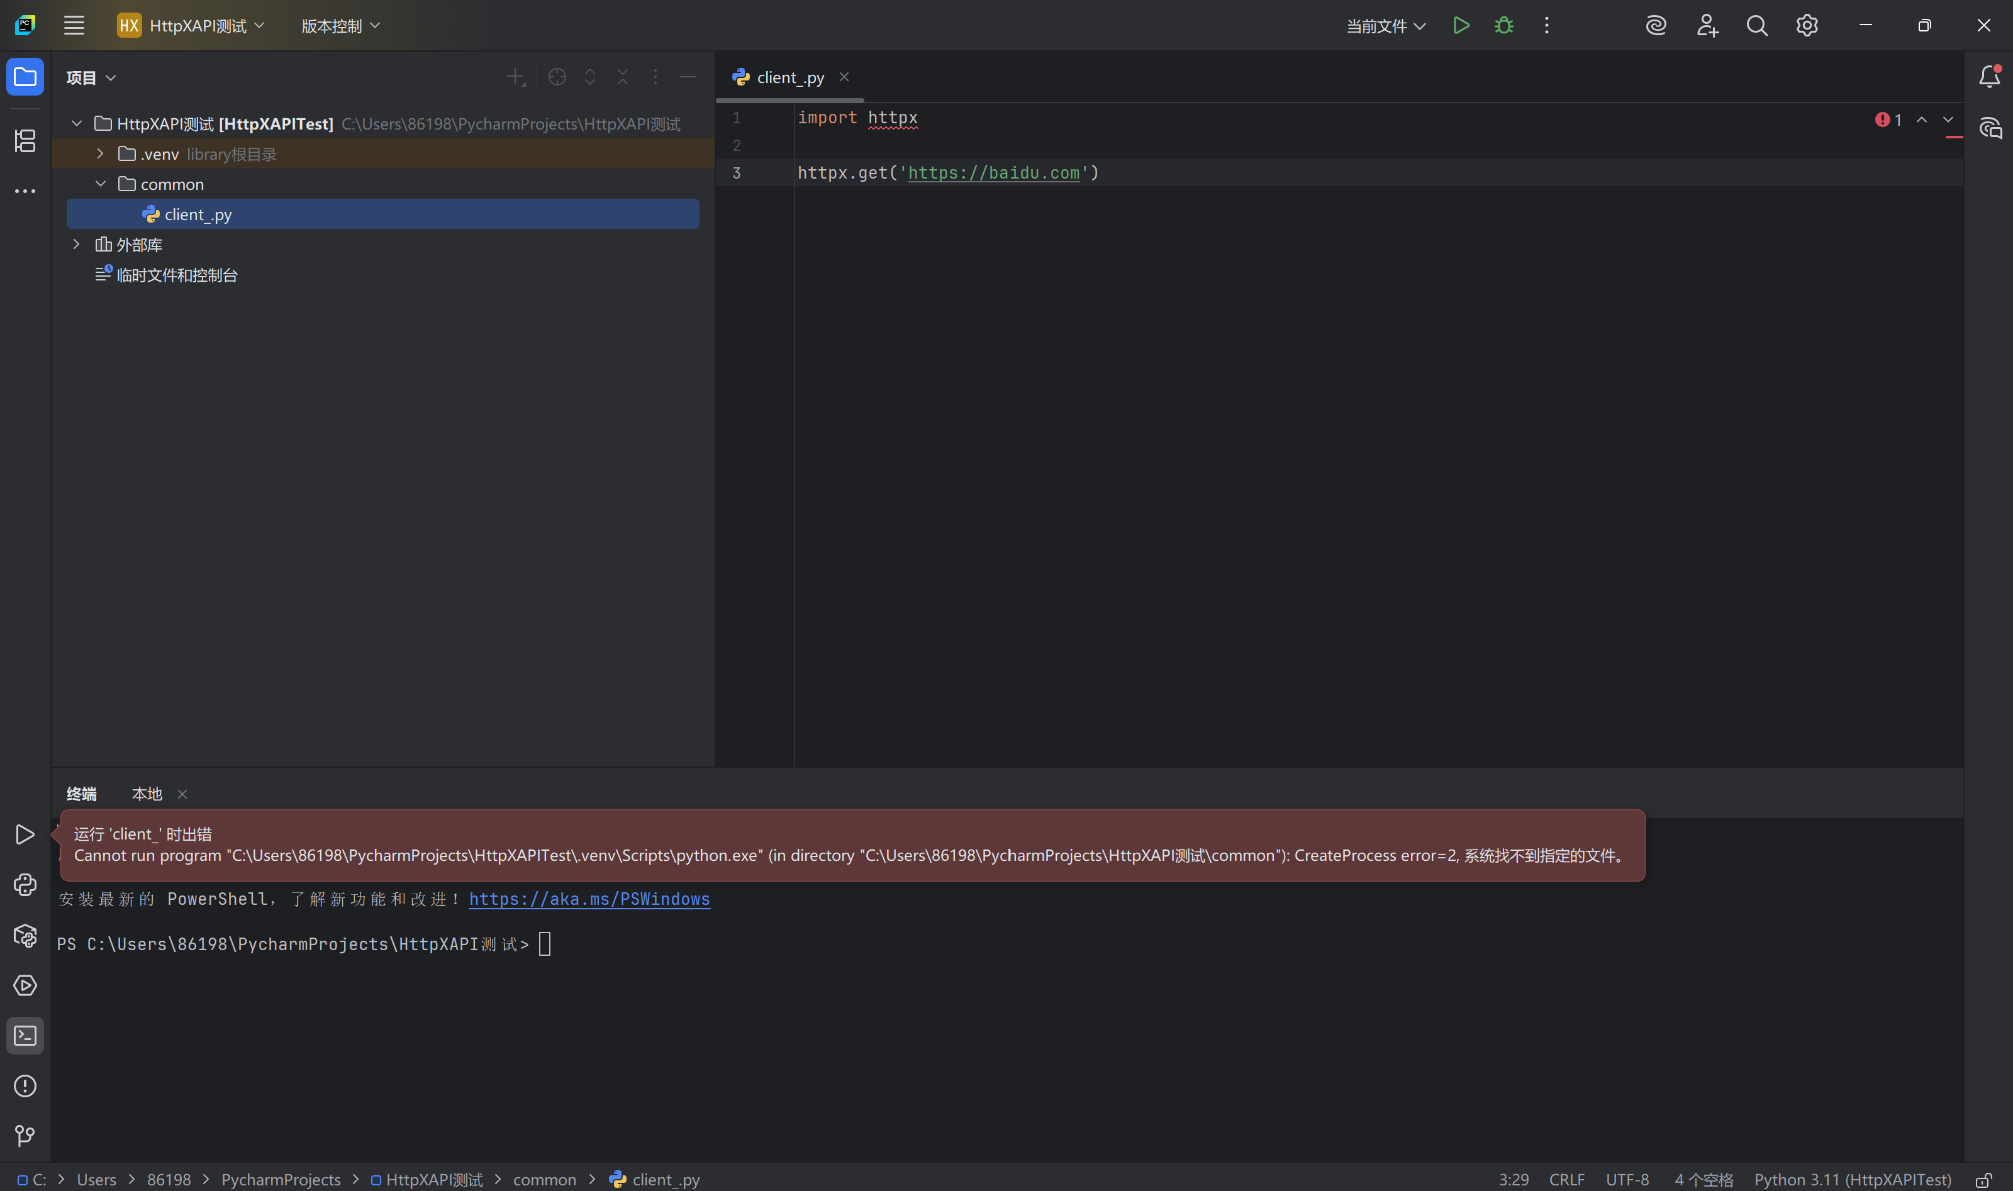Image resolution: width=2013 pixels, height=1191 pixels.
Task: Open the 当前文件 run configuration dropdown
Action: coord(1385,25)
